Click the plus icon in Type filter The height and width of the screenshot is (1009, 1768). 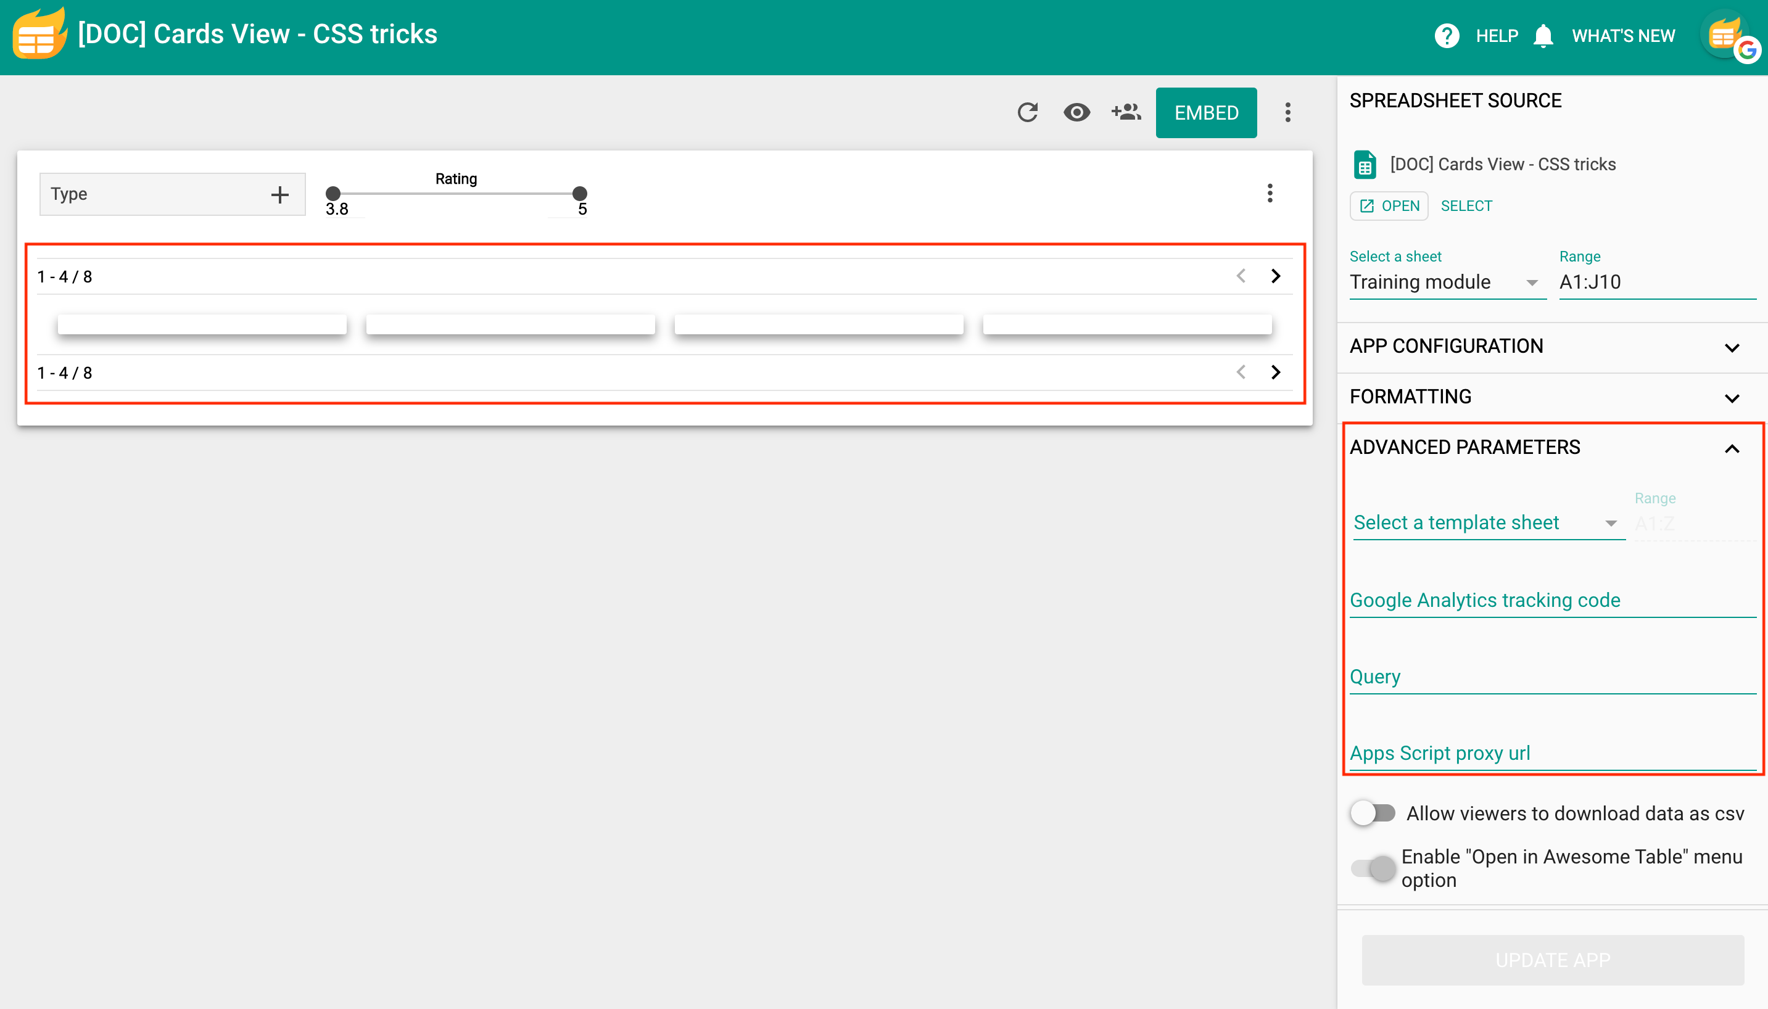[x=279, y=195]
